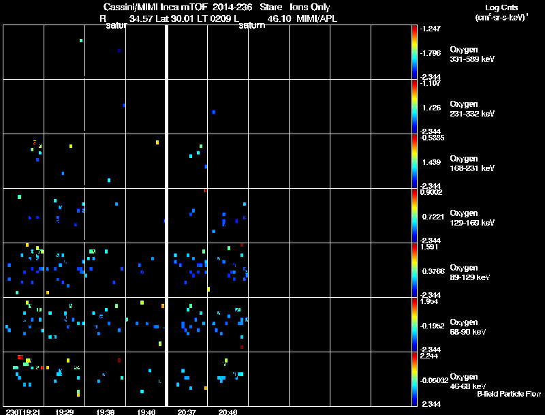Click the 'Lat 30.01' value

coord(174,18)
